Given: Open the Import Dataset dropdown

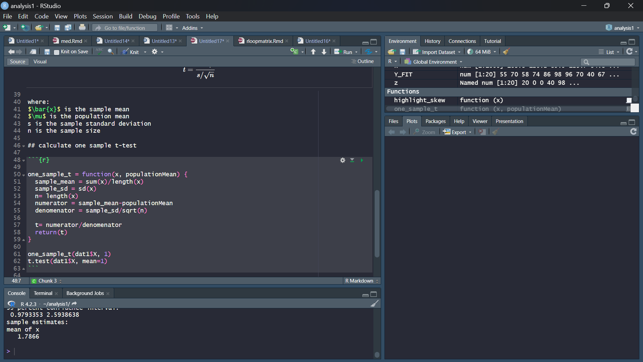Looking at the screenshot, I should (x=437, y=52).
